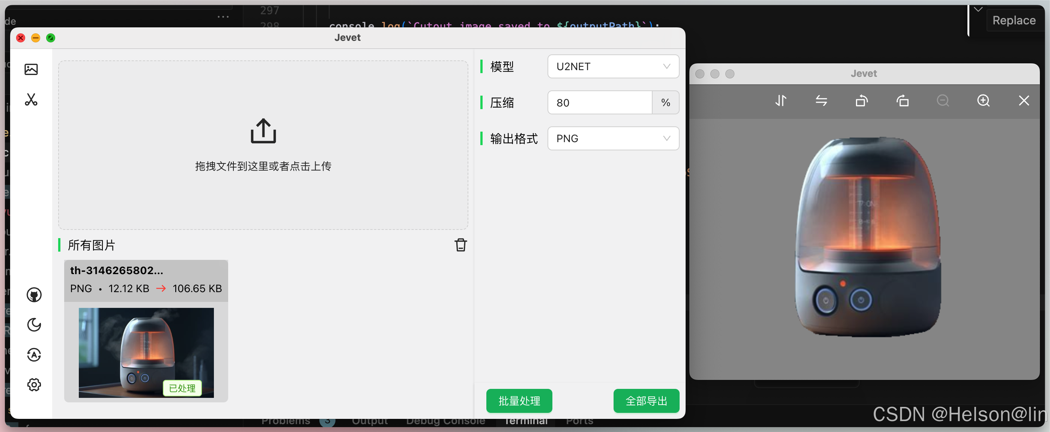The height and width of the screenshot is (432, 1050).
Task: Click the 全部导出 export all button
Action: (x=646, y=400)
